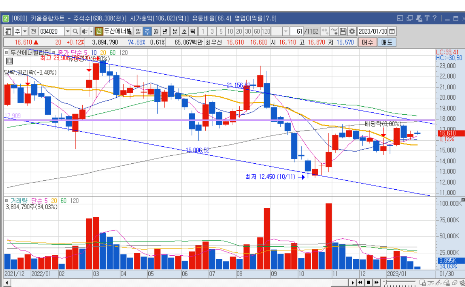The height and width of the screenshot is (287, 465).
Task: Click the 15,006.52 channel line label
Action: [x=197, y=150]
